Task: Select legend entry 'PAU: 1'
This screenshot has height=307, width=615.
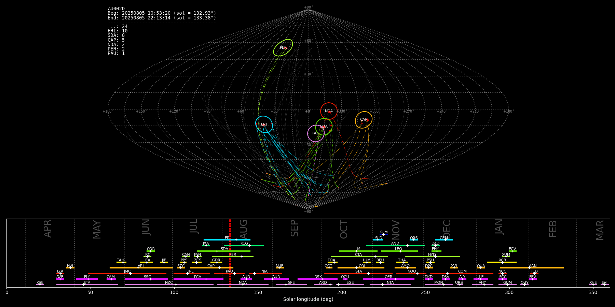Action: pos(116,54)
